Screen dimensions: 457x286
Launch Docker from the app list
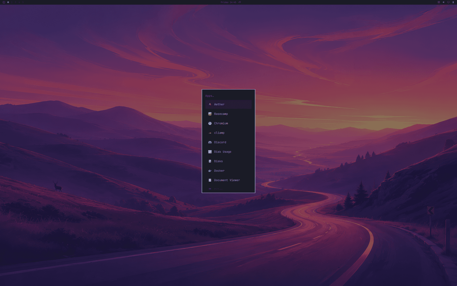coord(228,170)
